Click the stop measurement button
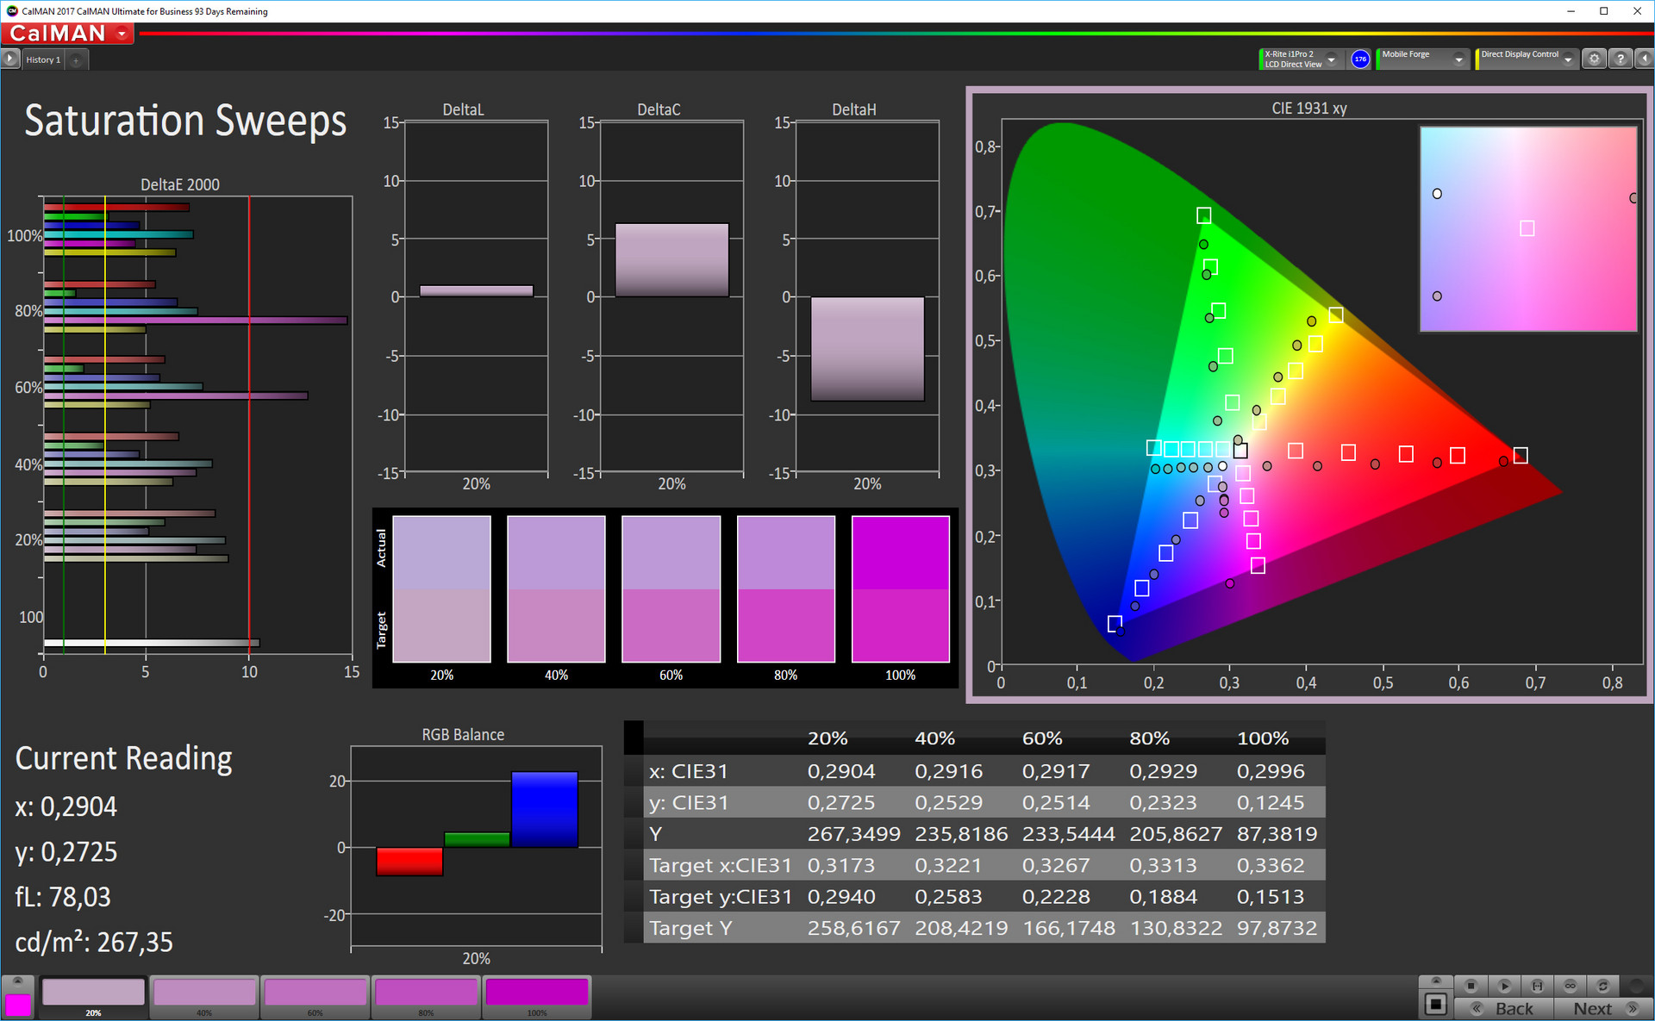Screen dimensions: 1655x1021 click(1471, 986)
